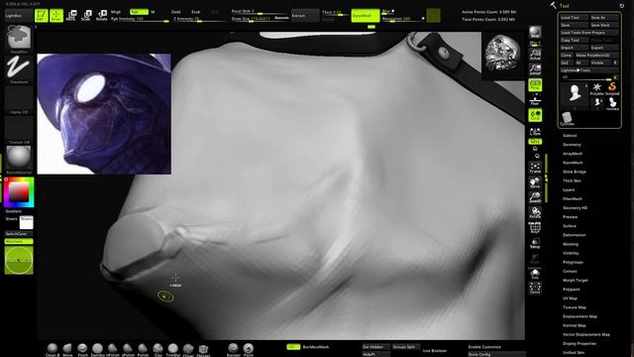Select the TrimDynamic brush
The image size is (634, 357).
point(173,349)
